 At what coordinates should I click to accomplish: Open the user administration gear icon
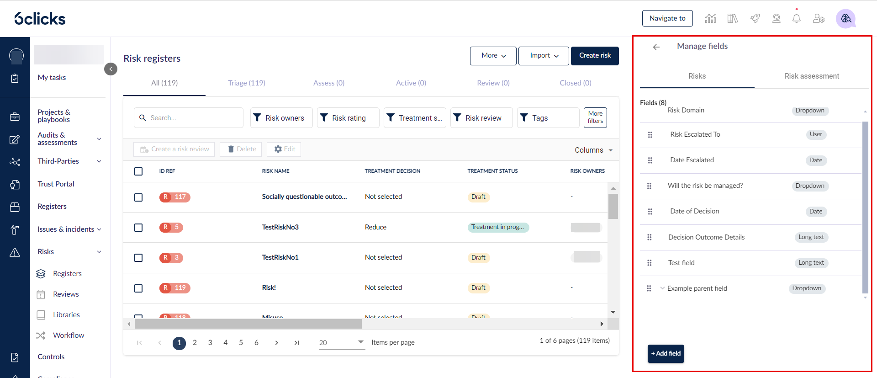(x=819, y=18)
